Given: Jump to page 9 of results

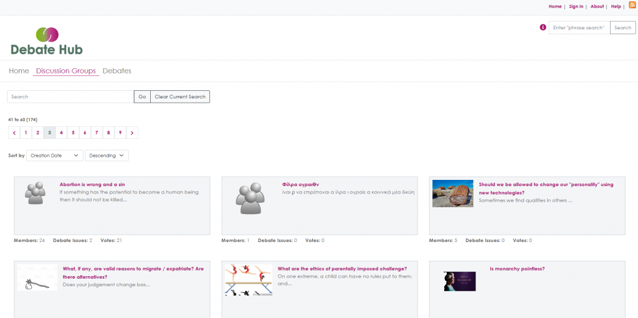Looking at the screenshot, I should point(120,133).
